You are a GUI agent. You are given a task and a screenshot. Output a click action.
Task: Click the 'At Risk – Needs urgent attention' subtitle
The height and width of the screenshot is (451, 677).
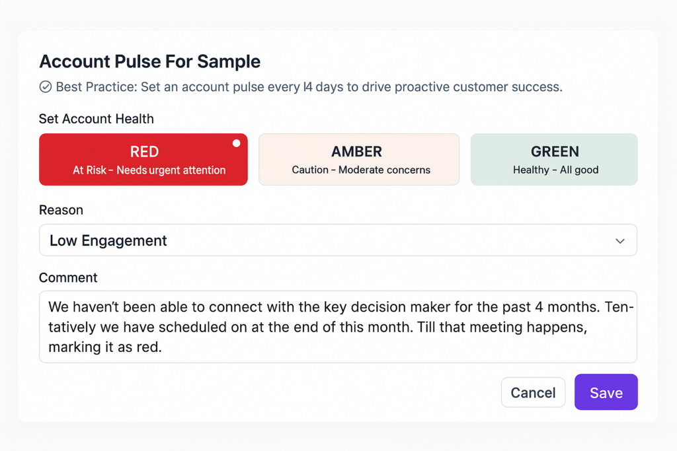point(149,170)
